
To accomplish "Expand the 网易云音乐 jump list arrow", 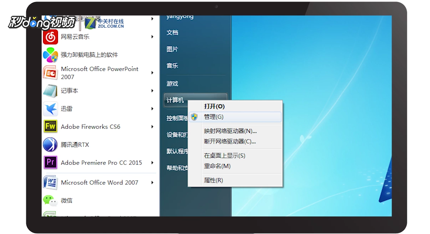I will (x=152, y=37).
